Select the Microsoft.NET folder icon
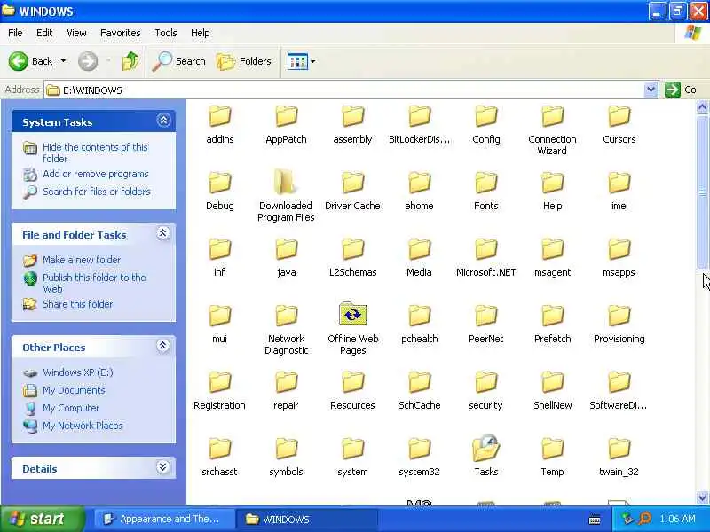710x532 pixels. coord(485,249)
